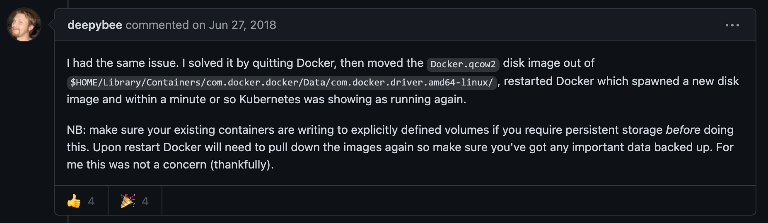The image size is (768, 223).
Task: Click the word "commented" in the header
Action: (x=157, y=25)
